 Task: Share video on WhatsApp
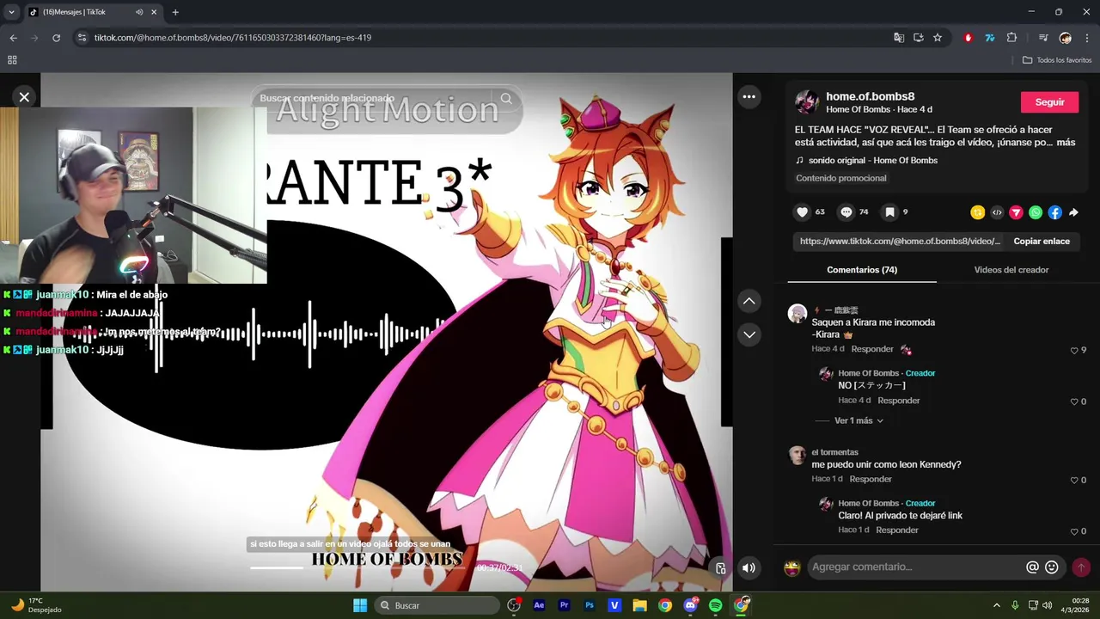1036,212
